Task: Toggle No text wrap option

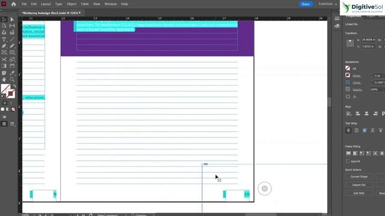Action: tap(348, 130)
